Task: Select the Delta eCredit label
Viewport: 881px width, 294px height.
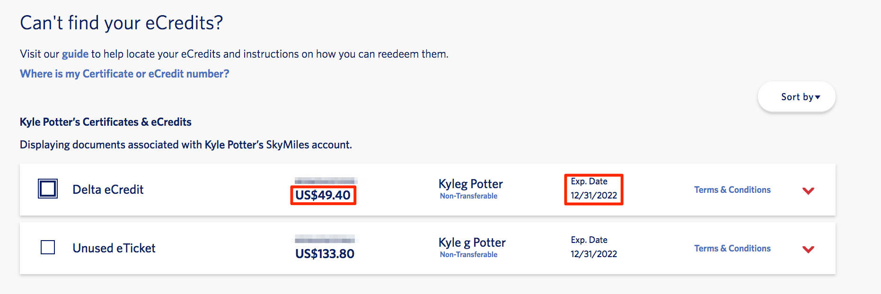Action: 108,190
